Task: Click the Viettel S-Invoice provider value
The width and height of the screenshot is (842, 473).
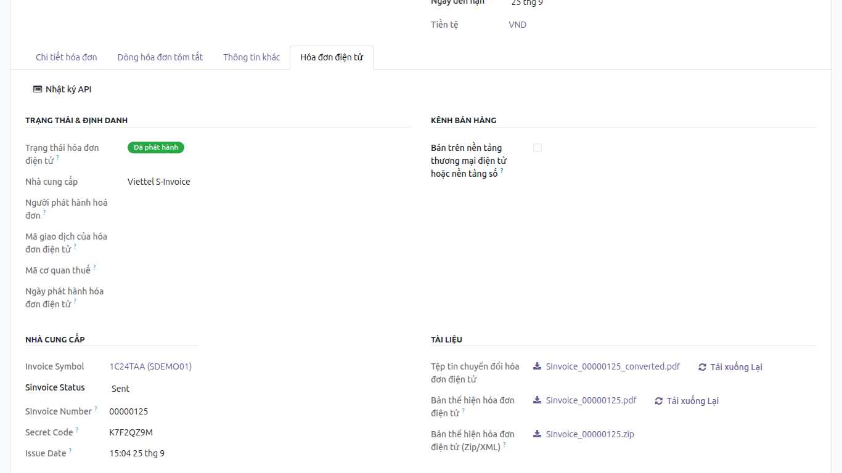Action: click(x=159, y=182)
